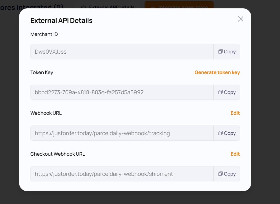
Task: Click the Checkout Webhook URL label
Action: 57,154
